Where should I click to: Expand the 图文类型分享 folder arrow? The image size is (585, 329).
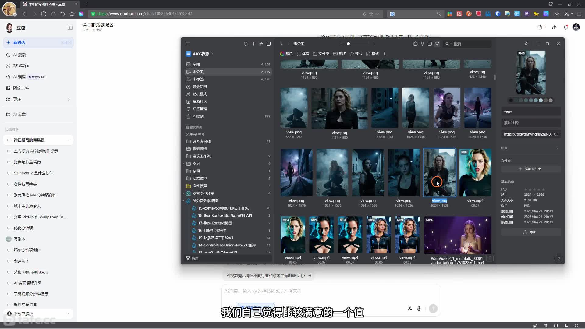tap(183, 193)
